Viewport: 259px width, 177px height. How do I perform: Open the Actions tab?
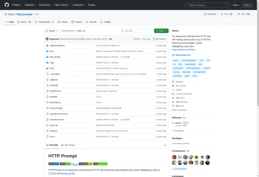[x=63, y=22]
